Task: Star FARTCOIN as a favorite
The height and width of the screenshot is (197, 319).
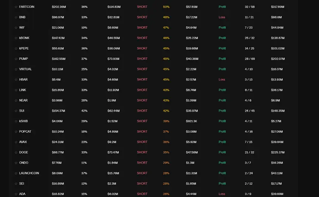Action: 16,7
